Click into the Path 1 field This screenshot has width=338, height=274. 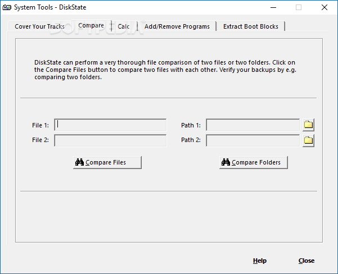click(253, 125)
